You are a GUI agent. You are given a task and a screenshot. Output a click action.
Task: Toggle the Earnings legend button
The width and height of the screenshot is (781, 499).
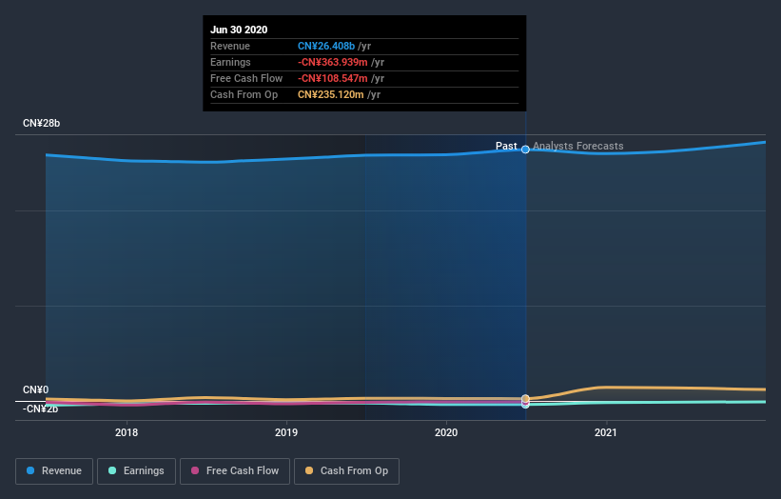click(136, 471)
